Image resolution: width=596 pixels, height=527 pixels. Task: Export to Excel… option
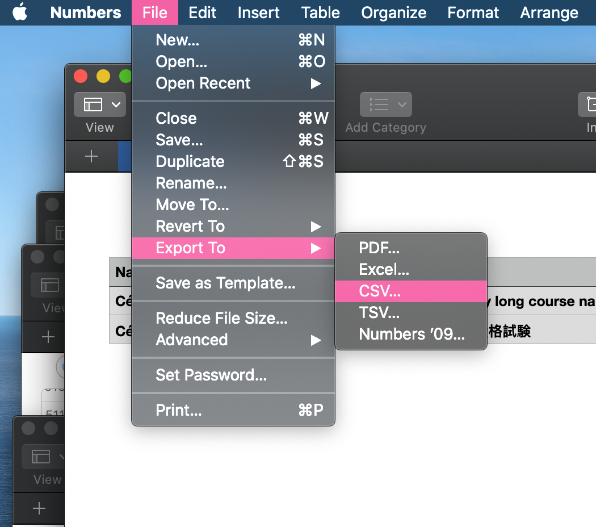click(x=411, y=270)
